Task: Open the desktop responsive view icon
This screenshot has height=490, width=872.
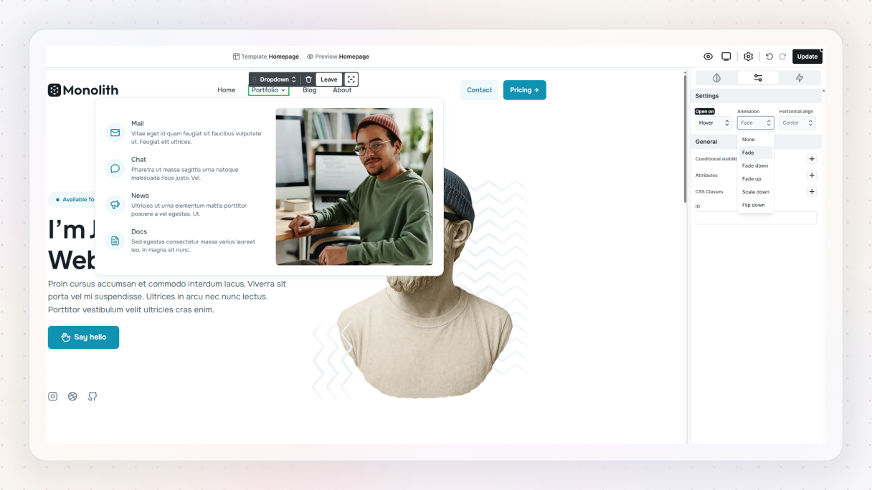Action: tap(726, 57)
